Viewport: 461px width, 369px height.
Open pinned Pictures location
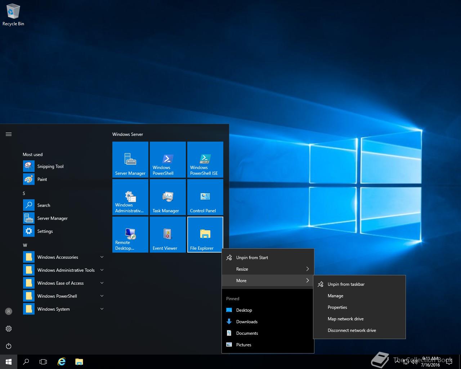point(268,345)
